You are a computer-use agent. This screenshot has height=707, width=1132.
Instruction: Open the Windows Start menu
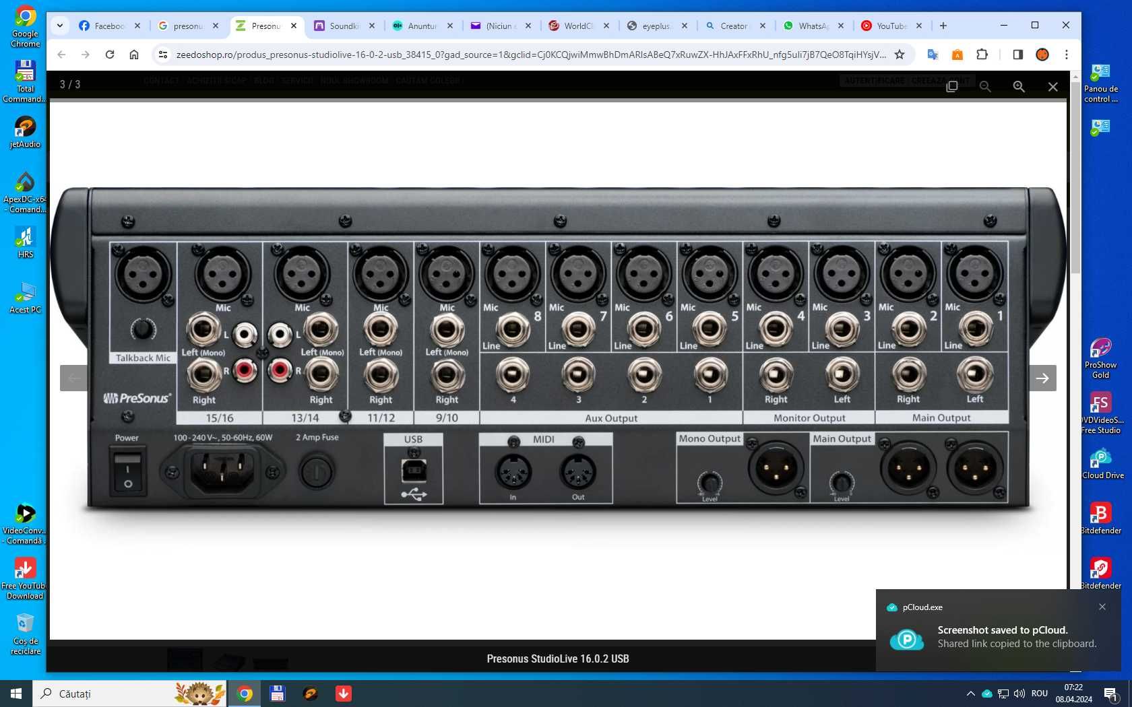pos(16,694)
